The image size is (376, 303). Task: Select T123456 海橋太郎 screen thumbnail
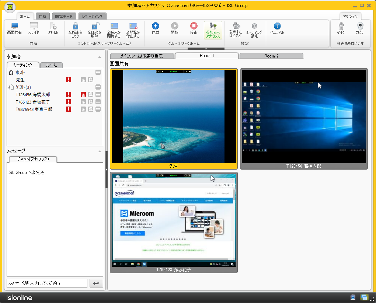pos(304,116)
